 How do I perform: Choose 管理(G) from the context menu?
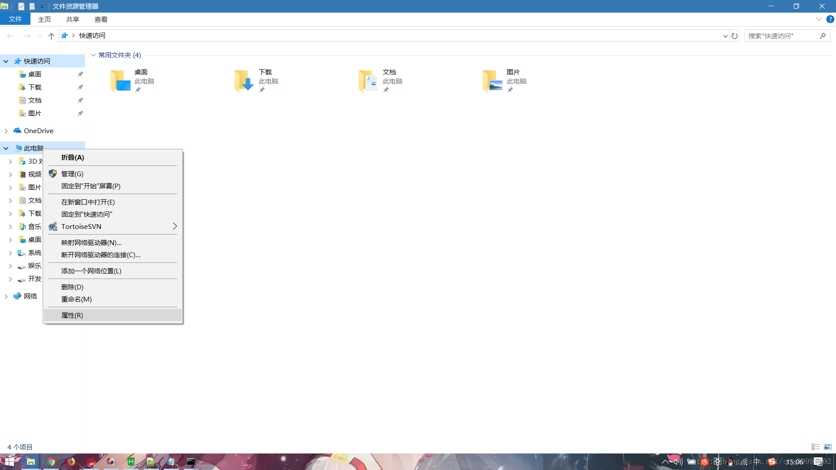[x=72, y=174]
